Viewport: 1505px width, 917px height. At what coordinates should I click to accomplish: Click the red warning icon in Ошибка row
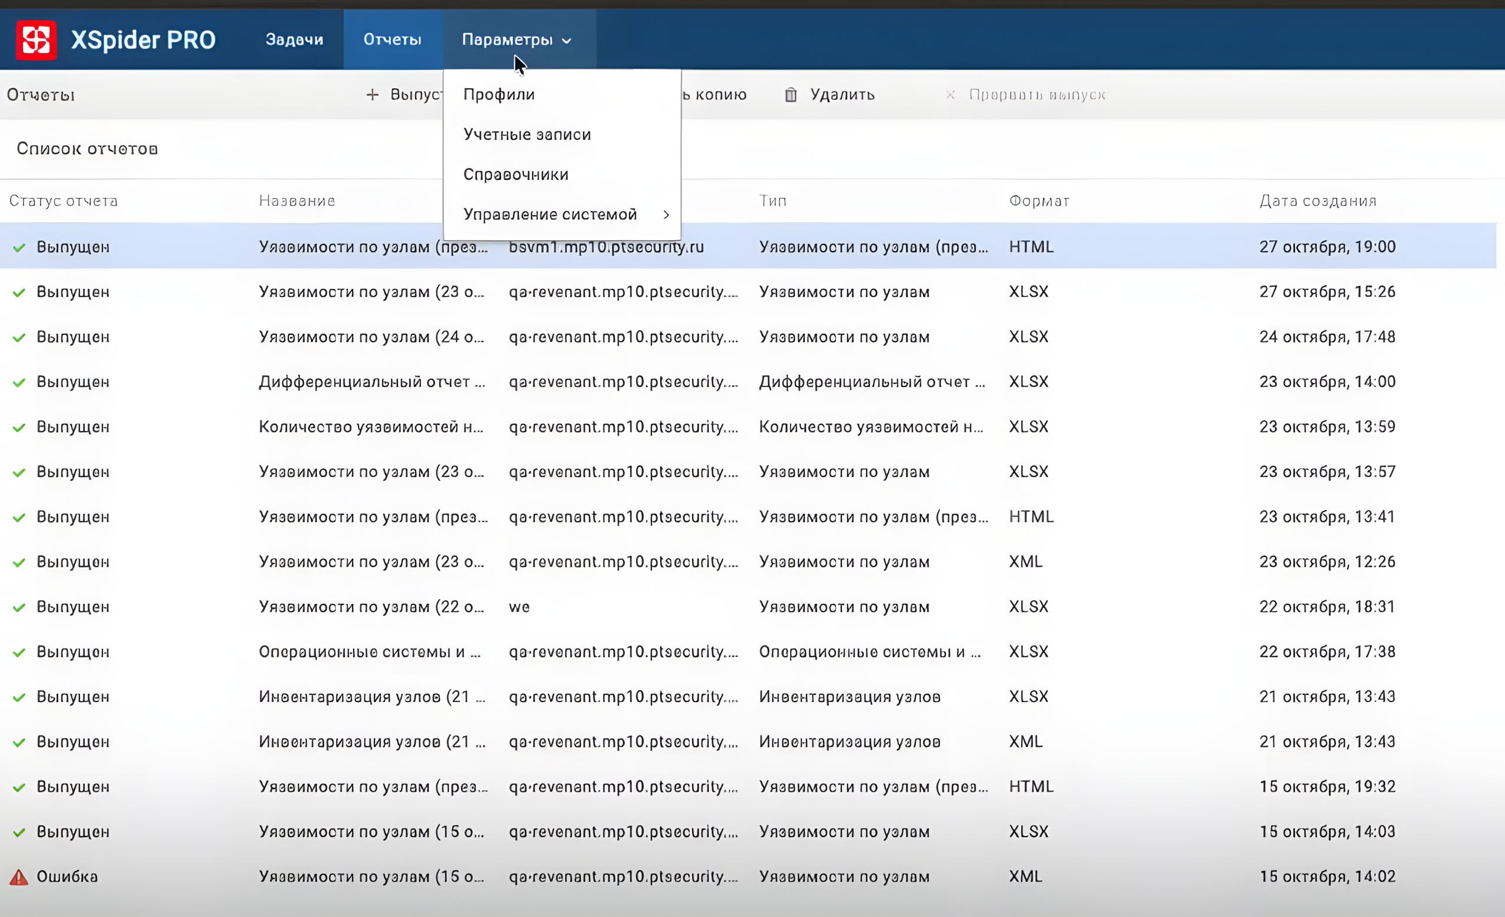coord(18,877)
